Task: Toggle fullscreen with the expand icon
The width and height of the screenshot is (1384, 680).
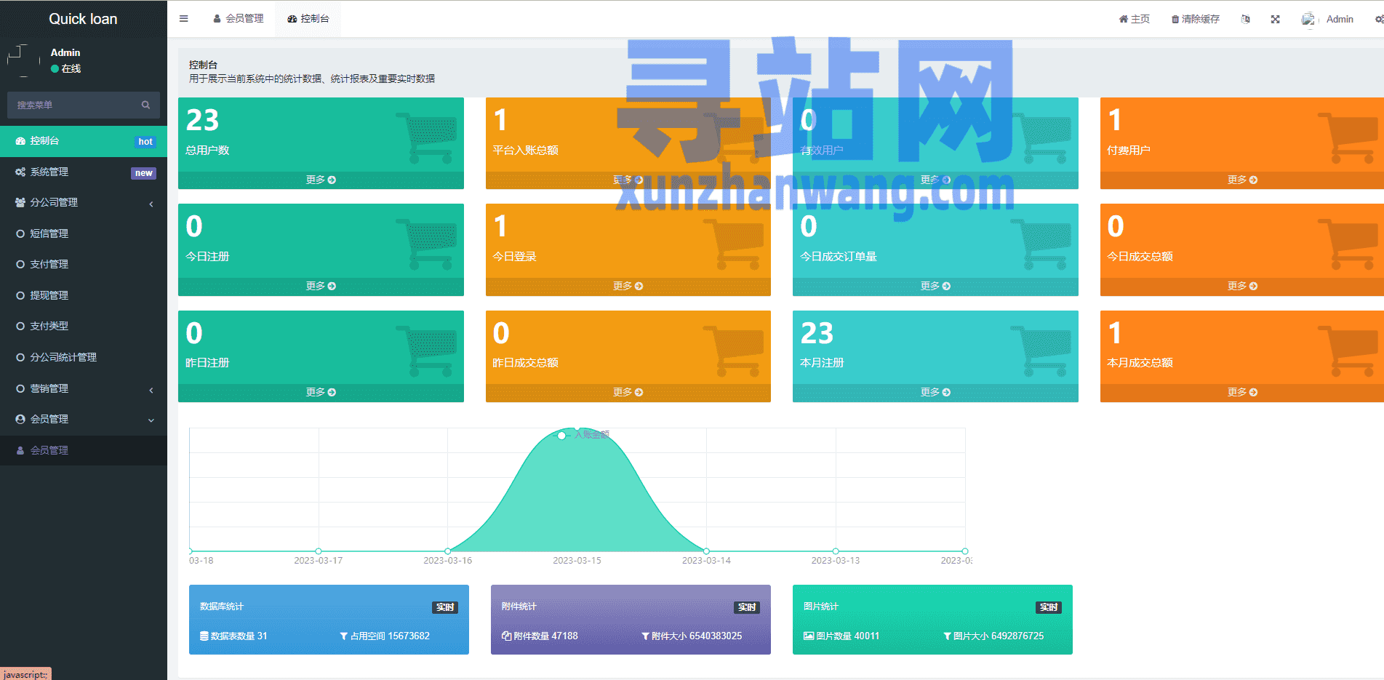Action: pyautogui.click(x=1275, y=19)
